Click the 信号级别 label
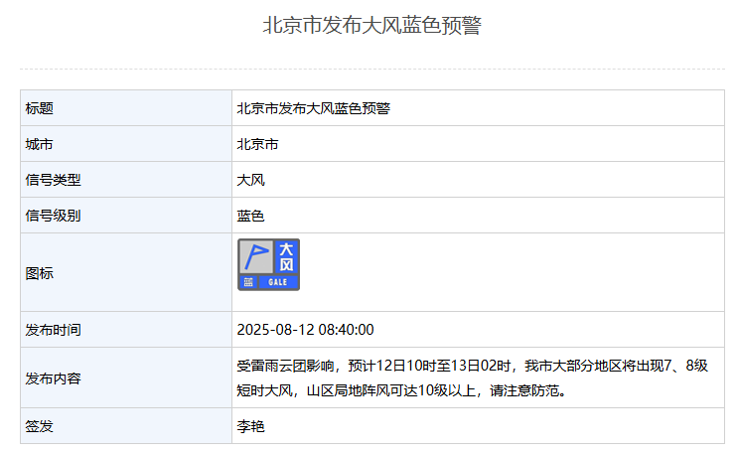This screenshot has height=452, width=739. click(53, 216)
